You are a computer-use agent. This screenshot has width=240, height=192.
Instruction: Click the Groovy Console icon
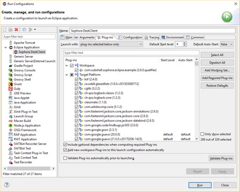11,70
